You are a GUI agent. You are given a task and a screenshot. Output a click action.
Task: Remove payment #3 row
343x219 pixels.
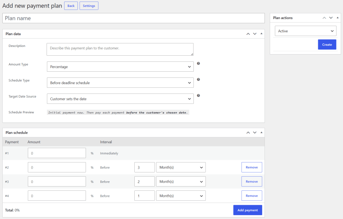tap(252, 182)
